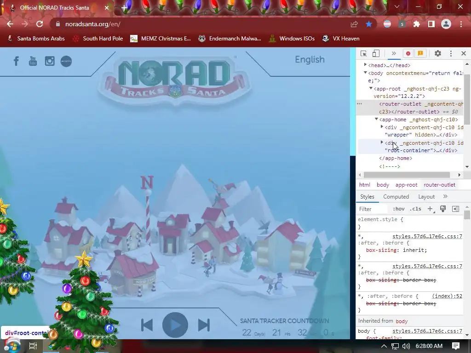471x353 pixels.
Task: Toggle the device toolbar in DevTools
Action: point(376,53)
